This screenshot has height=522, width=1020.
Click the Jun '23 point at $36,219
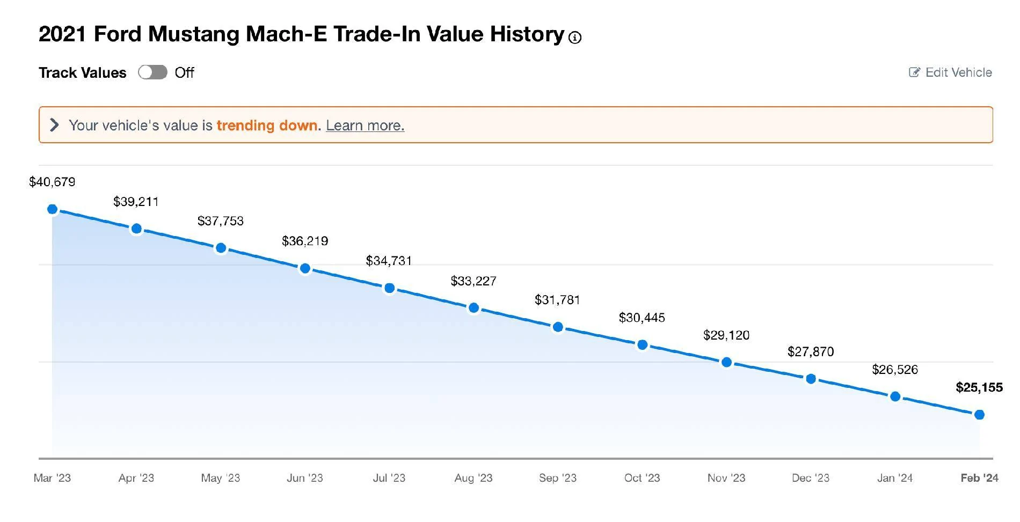point(305,268)
